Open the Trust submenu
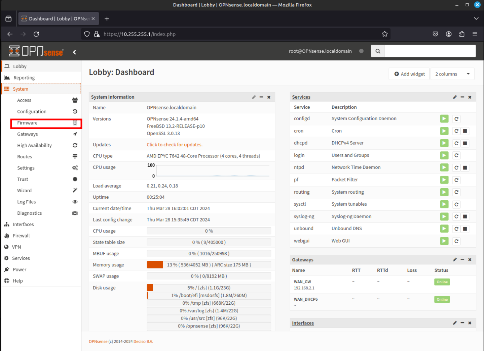 tap(46, 179)
